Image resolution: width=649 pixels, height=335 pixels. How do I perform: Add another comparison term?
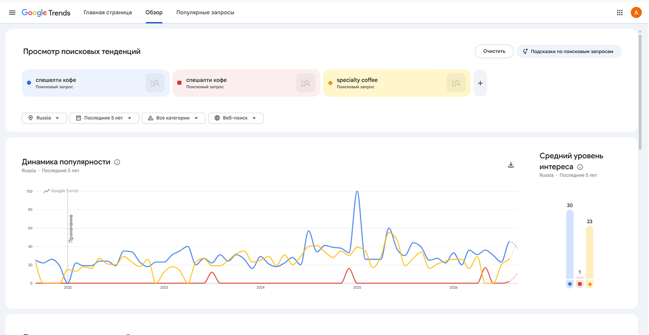coord(480,83)
